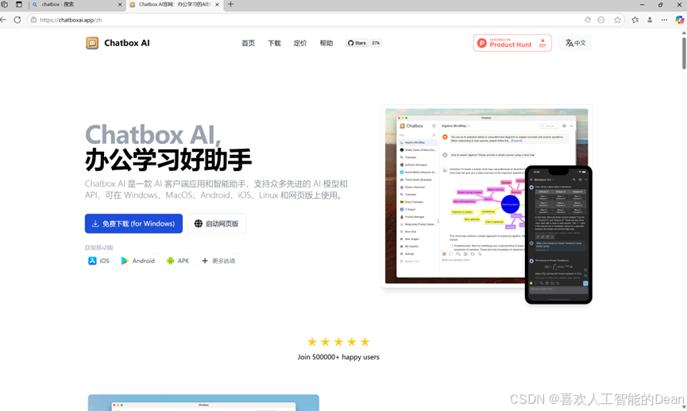687x411 pixels.
Task: Download the APK version
Action: pyautogui.click(x=178, y=261)
